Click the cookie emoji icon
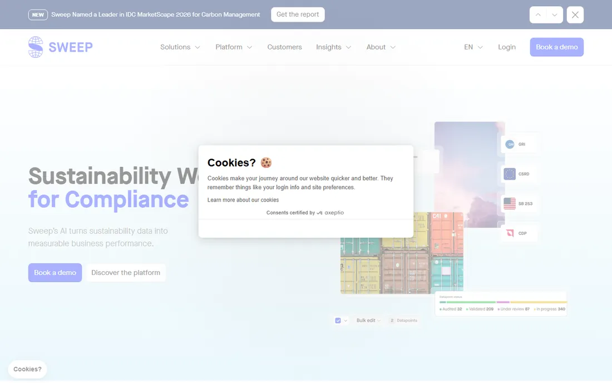Screen dimensions: 612x383 click(x=266, y=163)
